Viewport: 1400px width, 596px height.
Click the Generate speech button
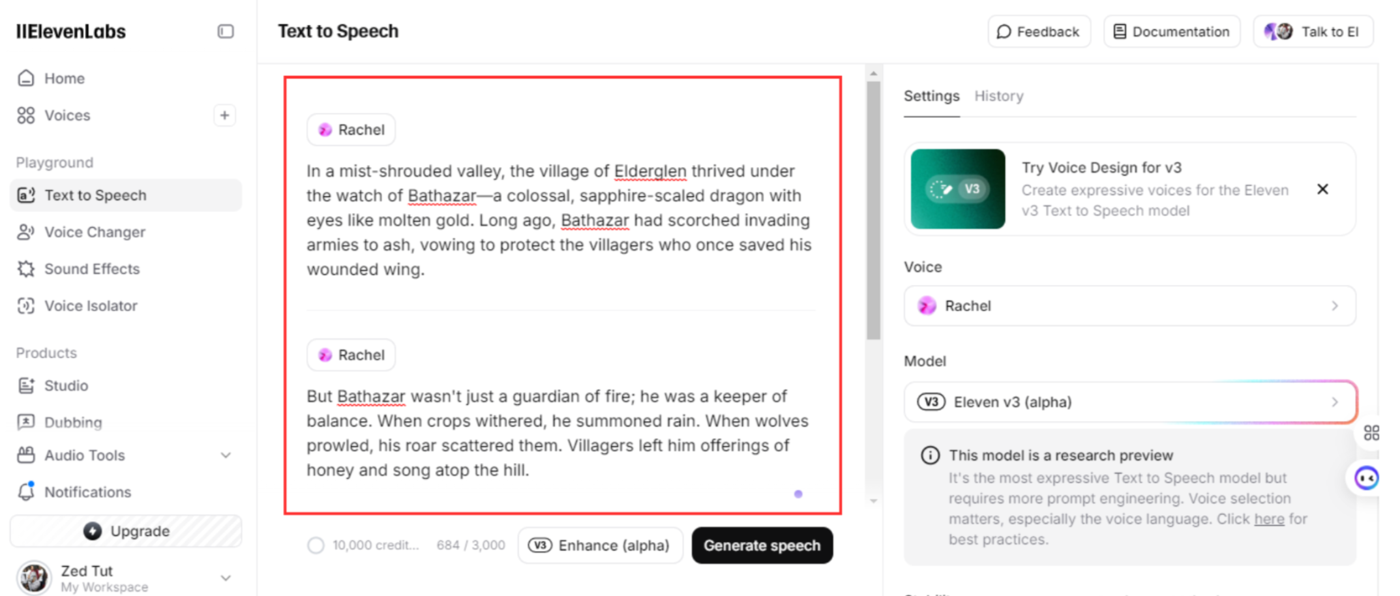(x=762, y=545)
